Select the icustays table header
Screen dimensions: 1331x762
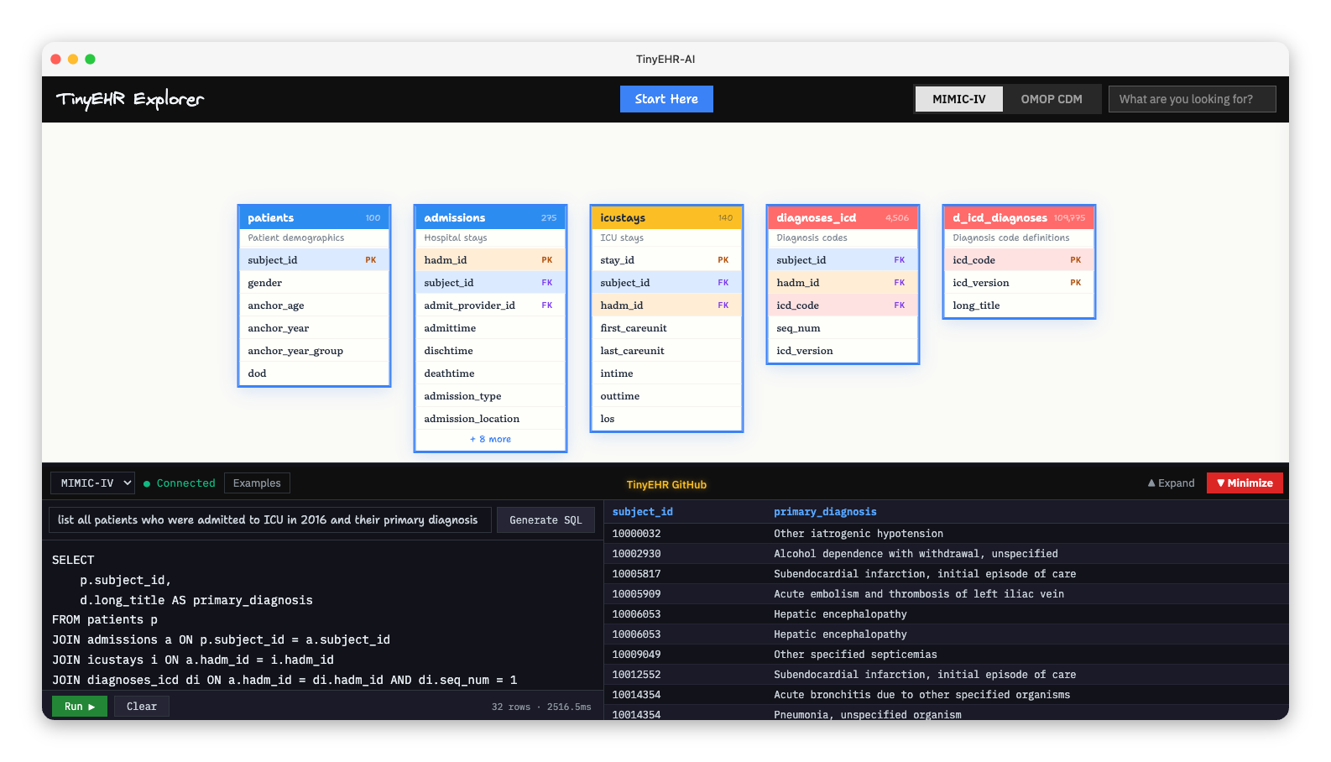point(666,217)
